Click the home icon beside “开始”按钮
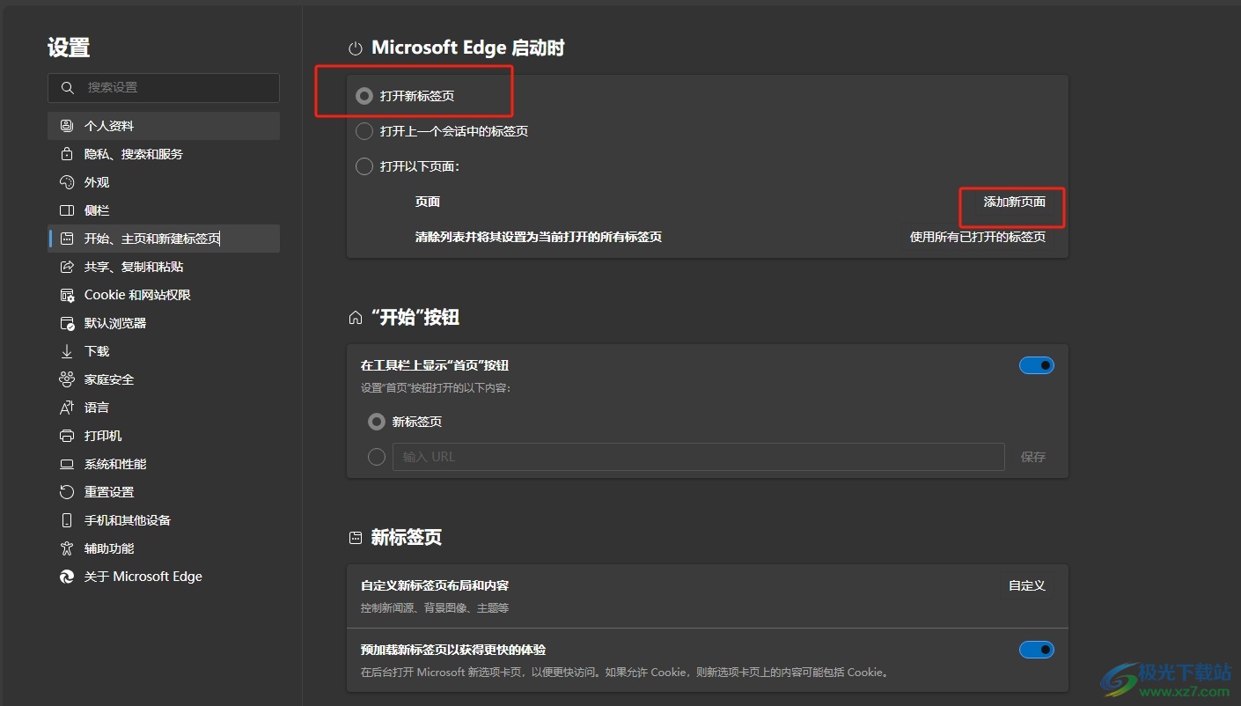Viewport: 1241px width, 706px height. (356, 318)
